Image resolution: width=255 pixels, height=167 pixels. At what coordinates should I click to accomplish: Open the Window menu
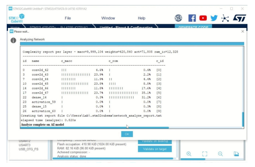pos(108,18)
